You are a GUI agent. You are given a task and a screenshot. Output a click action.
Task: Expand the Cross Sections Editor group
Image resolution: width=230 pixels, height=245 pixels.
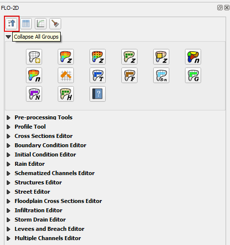8,136
